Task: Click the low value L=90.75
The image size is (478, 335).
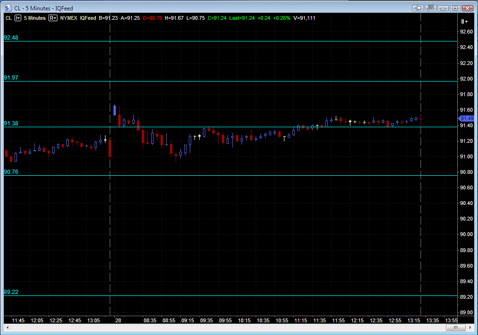Action: (196, 18)
